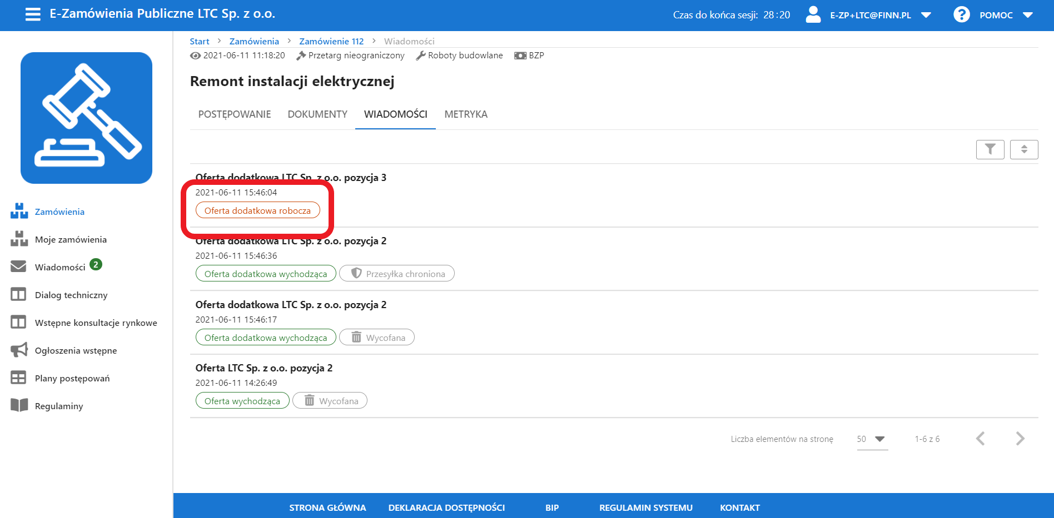Image resolution: width=1054 pixels, height=518 pixels.
Task: Click the Regulaminy book icon
Action: (19, 405)
